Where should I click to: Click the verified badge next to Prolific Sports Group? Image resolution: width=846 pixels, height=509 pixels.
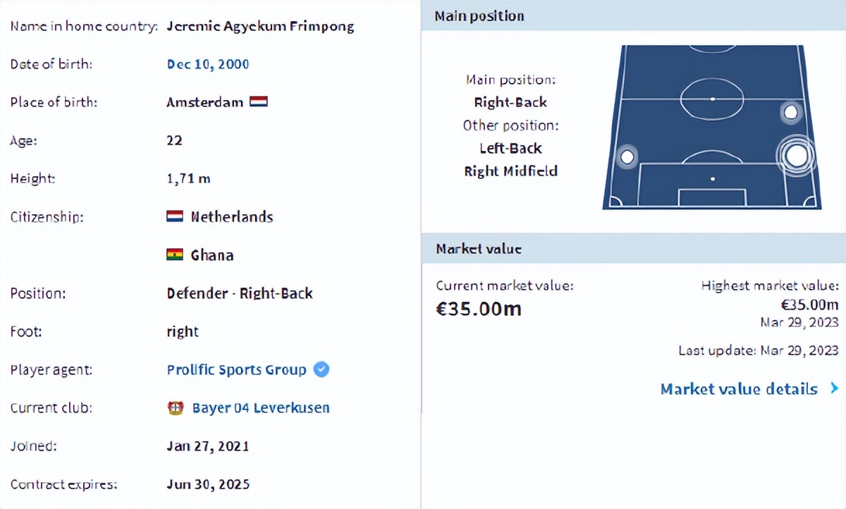tap(321, 369)
